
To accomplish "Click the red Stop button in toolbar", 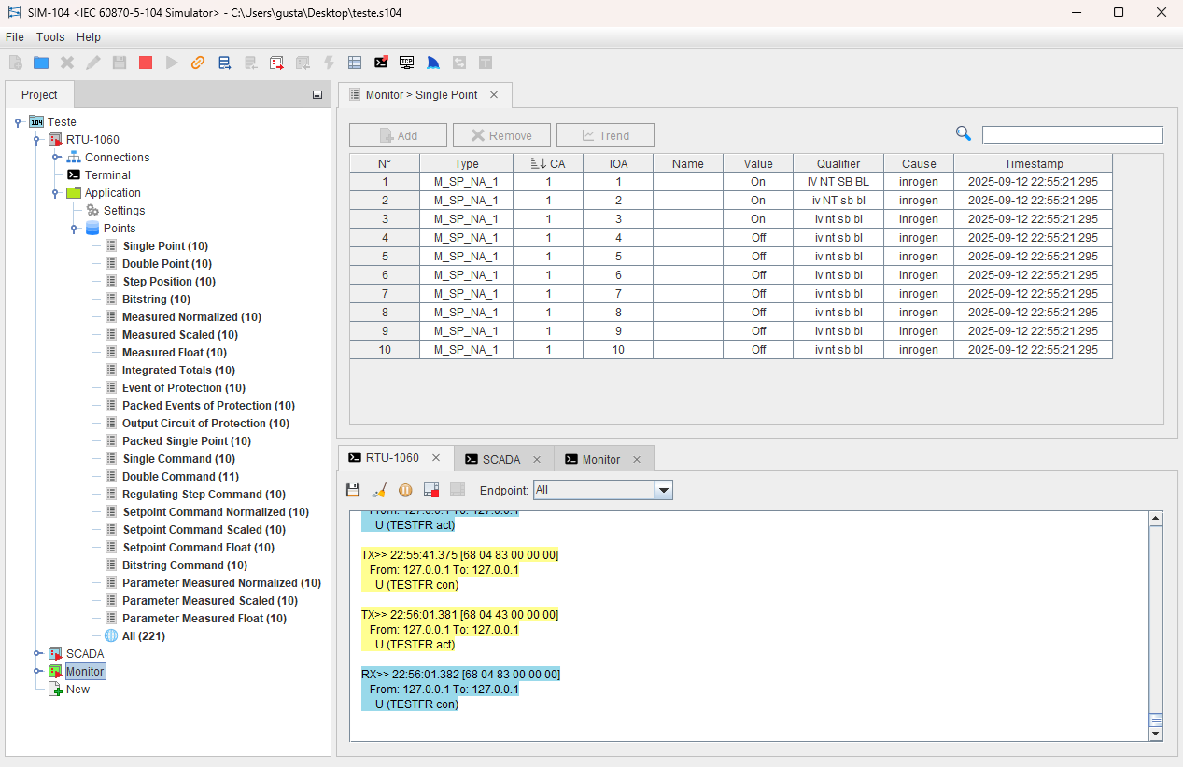I will click(146, 63).
